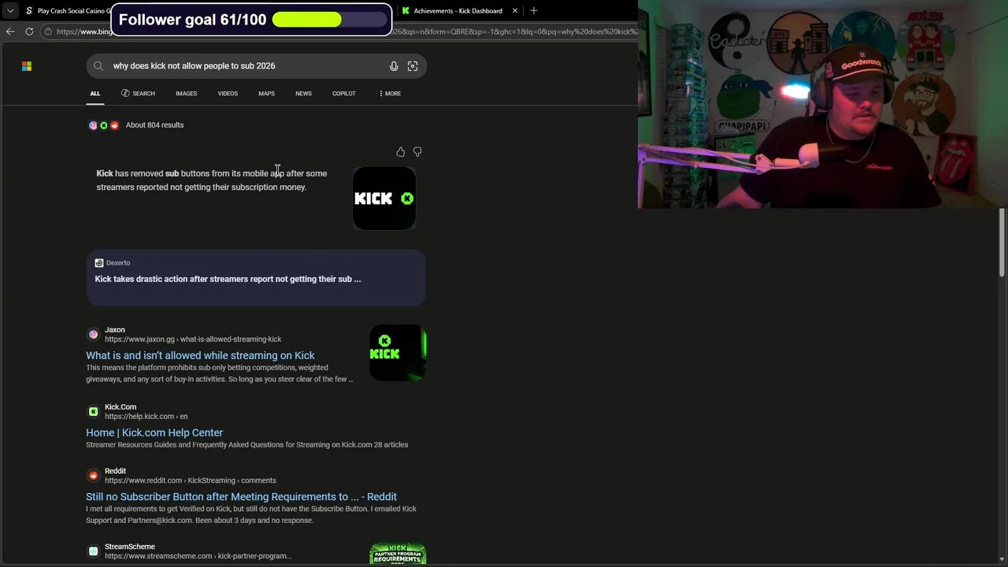Image resolution: width=1008 pixels, height=567 pixels.
Task: Switch to VIDEOS results
Action: (228, 94)
